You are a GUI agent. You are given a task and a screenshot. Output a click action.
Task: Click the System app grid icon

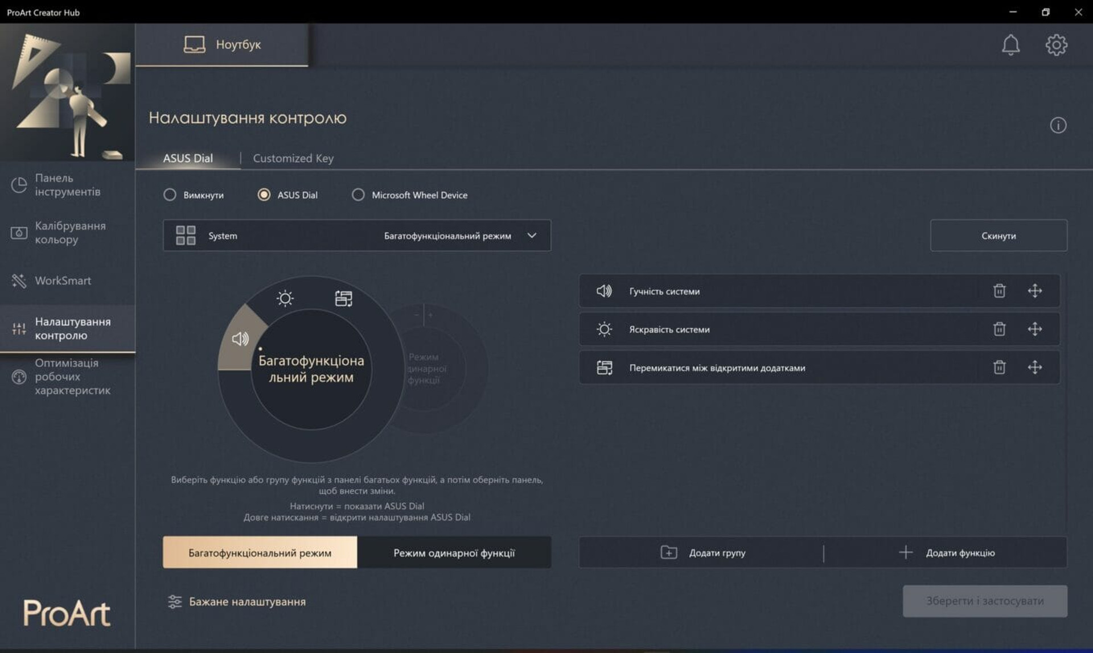tap(186, 235)
